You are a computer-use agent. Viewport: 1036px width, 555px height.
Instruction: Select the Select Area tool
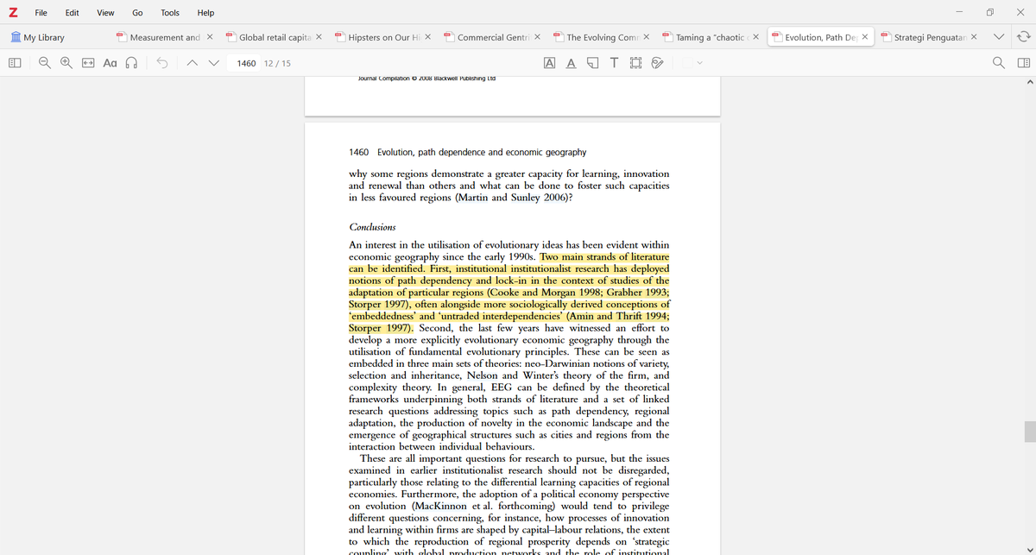[x=635, y=63]
